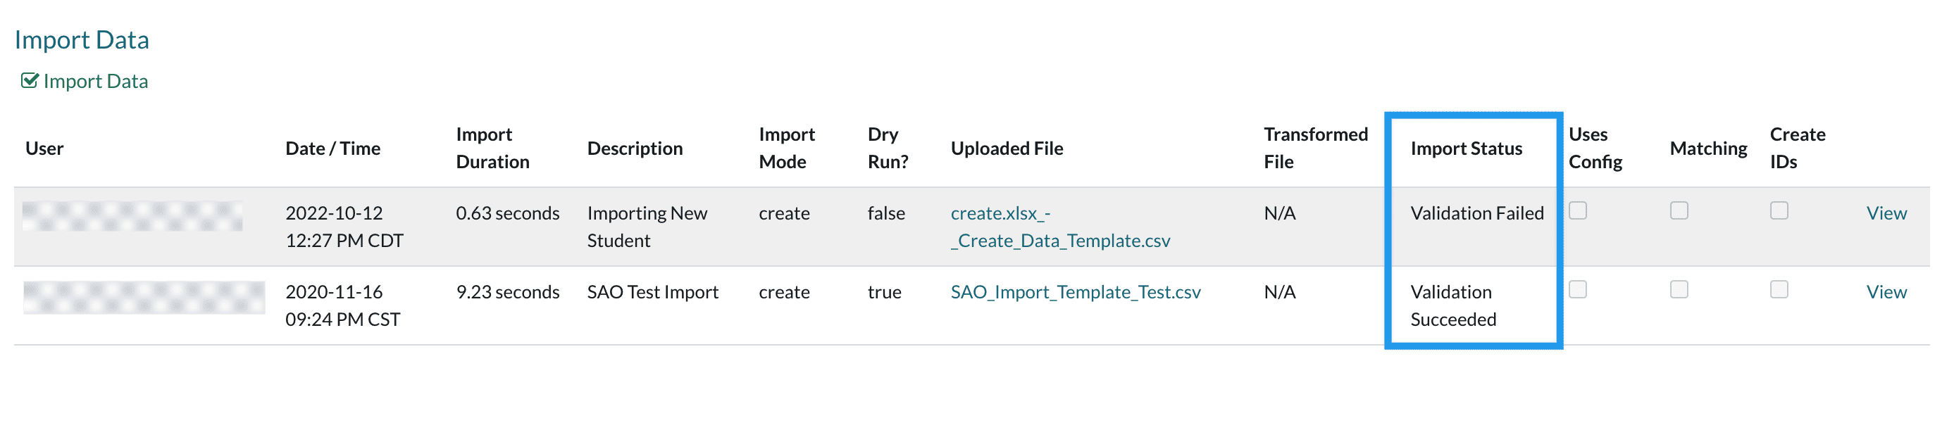Click the Dry Run? column header
Image resolution: width=1954 pixels, height=430 pixels.
click(888, 148)
